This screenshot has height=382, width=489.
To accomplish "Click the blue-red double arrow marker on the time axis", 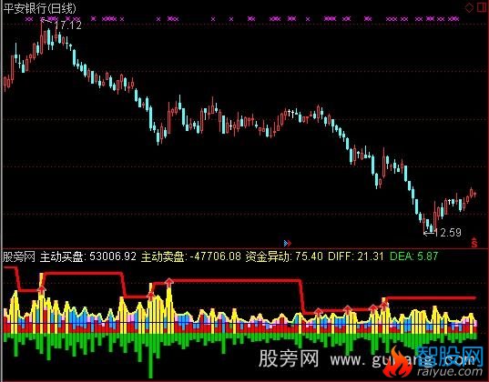I will pos(288,243).
